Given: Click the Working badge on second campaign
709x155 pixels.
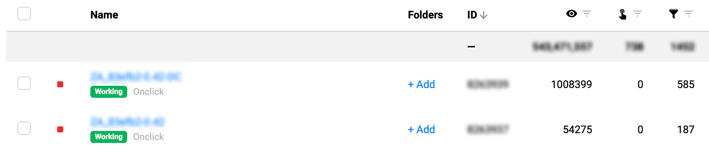Looking at the screenshot, I should point(109,137).
